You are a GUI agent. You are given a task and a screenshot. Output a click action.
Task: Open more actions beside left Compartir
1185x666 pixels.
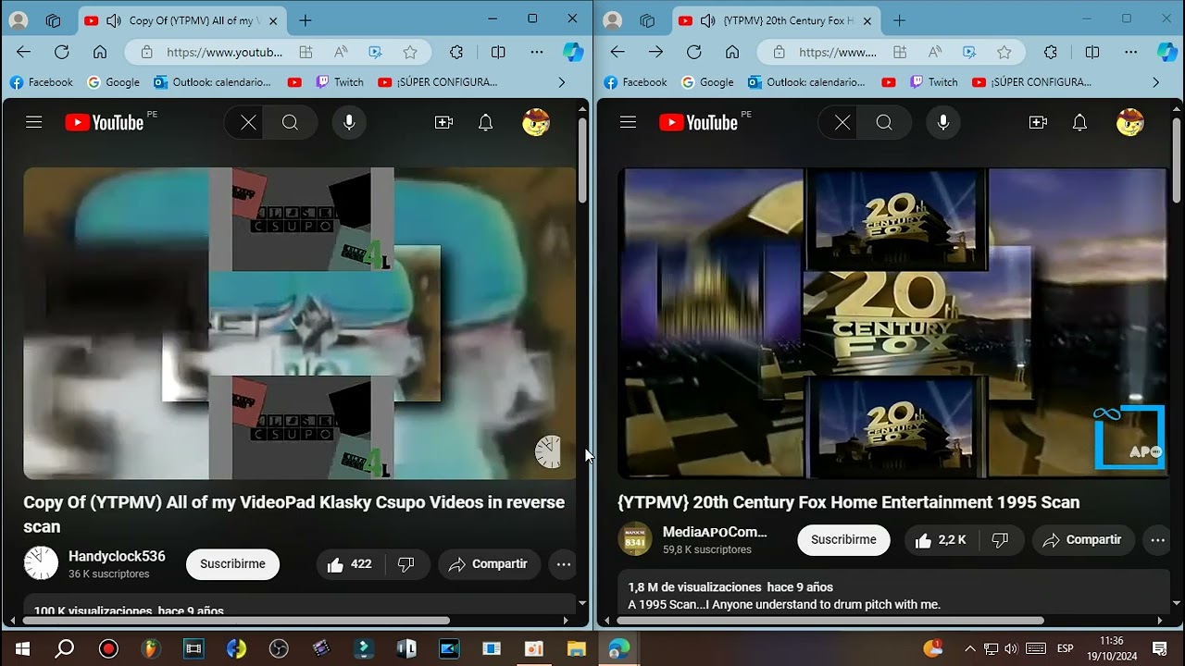click(x=563, y=564)
